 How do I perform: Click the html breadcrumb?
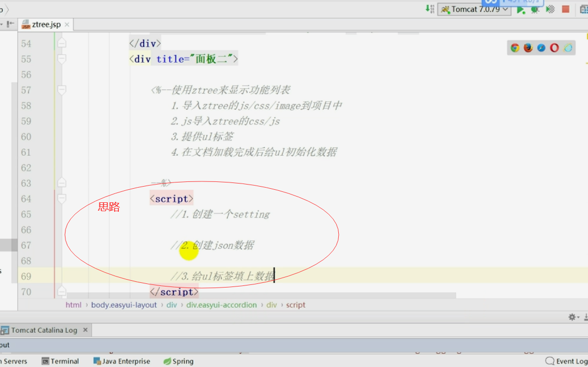point(73,305)
